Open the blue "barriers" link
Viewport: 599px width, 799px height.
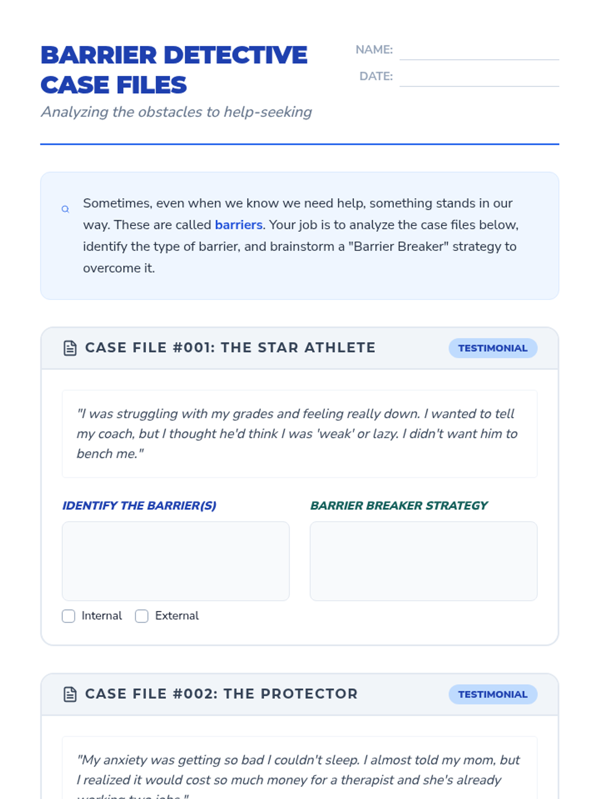tap(239, 225)
